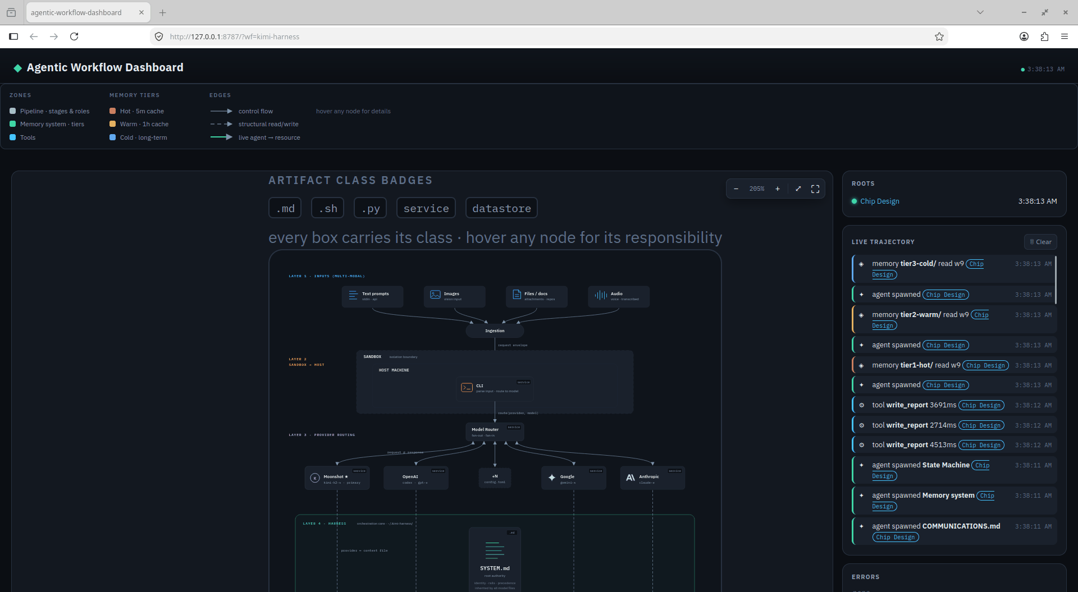The height and width of the screenshot is (592, 1078).
Task: Click the SANDBOX isolation boundary label
Action: [390, 357]
